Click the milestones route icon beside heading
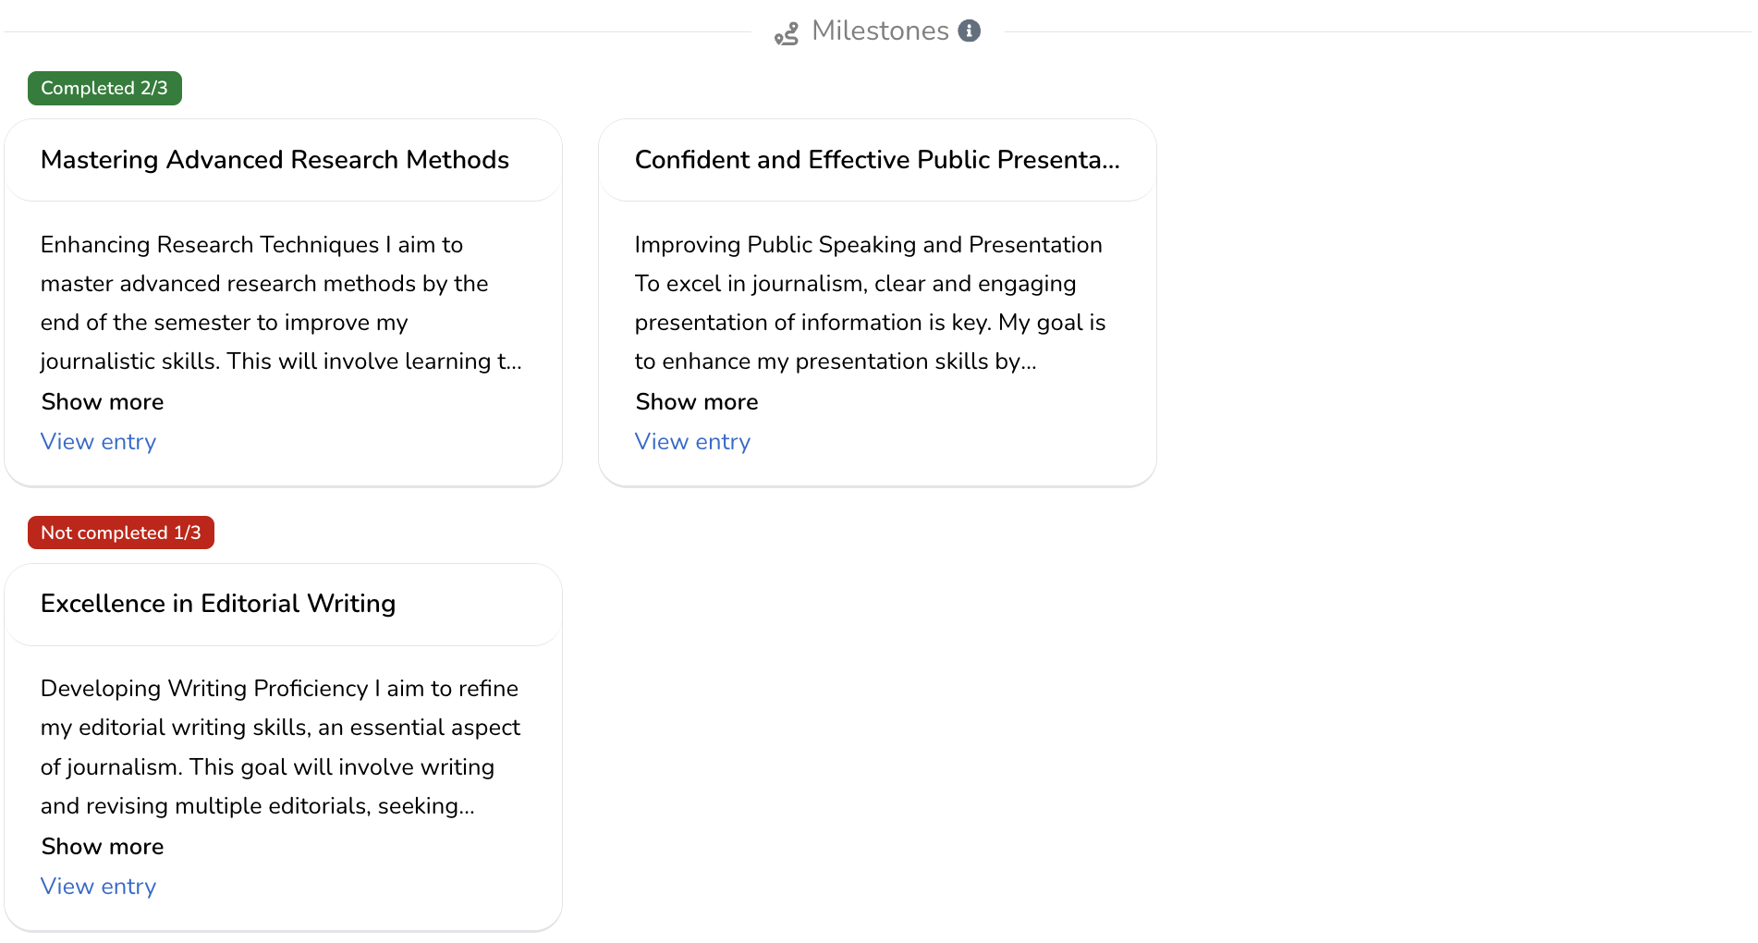The image size is (1758, 943). 787,34
